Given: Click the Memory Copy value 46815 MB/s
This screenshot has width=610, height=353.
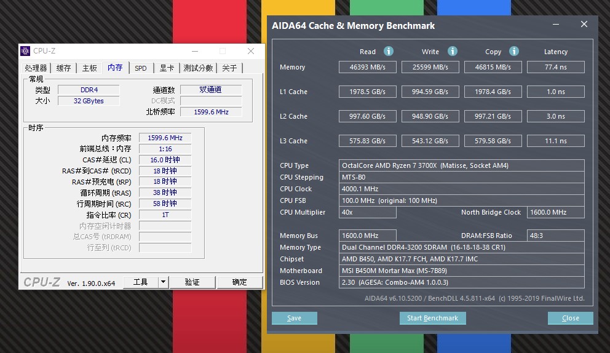Looking at the screenshot, I should 493,67.
